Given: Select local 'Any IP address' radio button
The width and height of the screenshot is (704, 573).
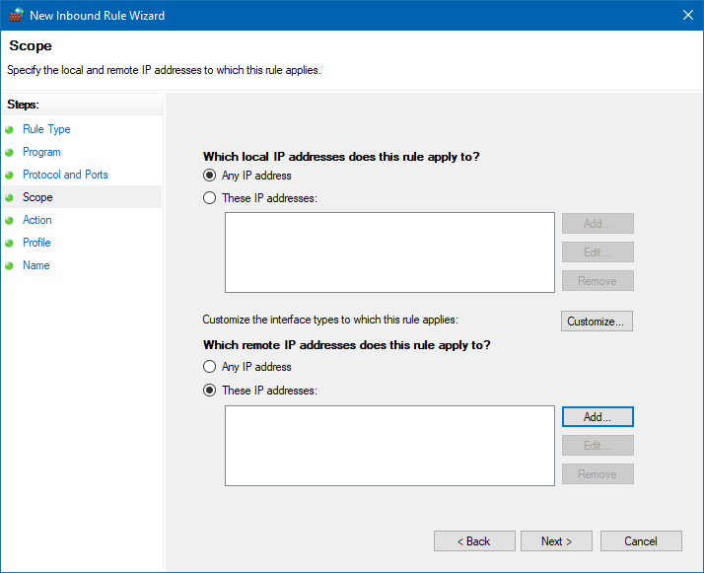Looking at the screenshot, I should pos(209,176).
